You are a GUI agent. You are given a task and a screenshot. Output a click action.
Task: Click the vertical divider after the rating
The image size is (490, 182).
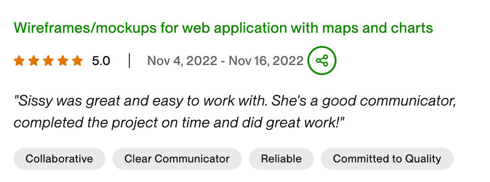click(x=129, y=61)
